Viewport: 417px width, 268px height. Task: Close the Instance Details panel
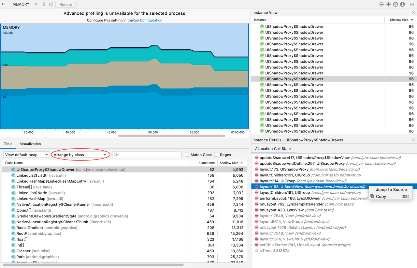pos(413,140)
